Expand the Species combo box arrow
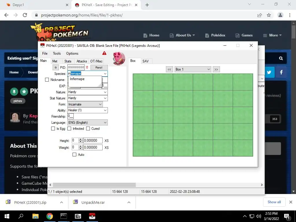The height and width of the screenshot is (222, 296). pos(105,74)
